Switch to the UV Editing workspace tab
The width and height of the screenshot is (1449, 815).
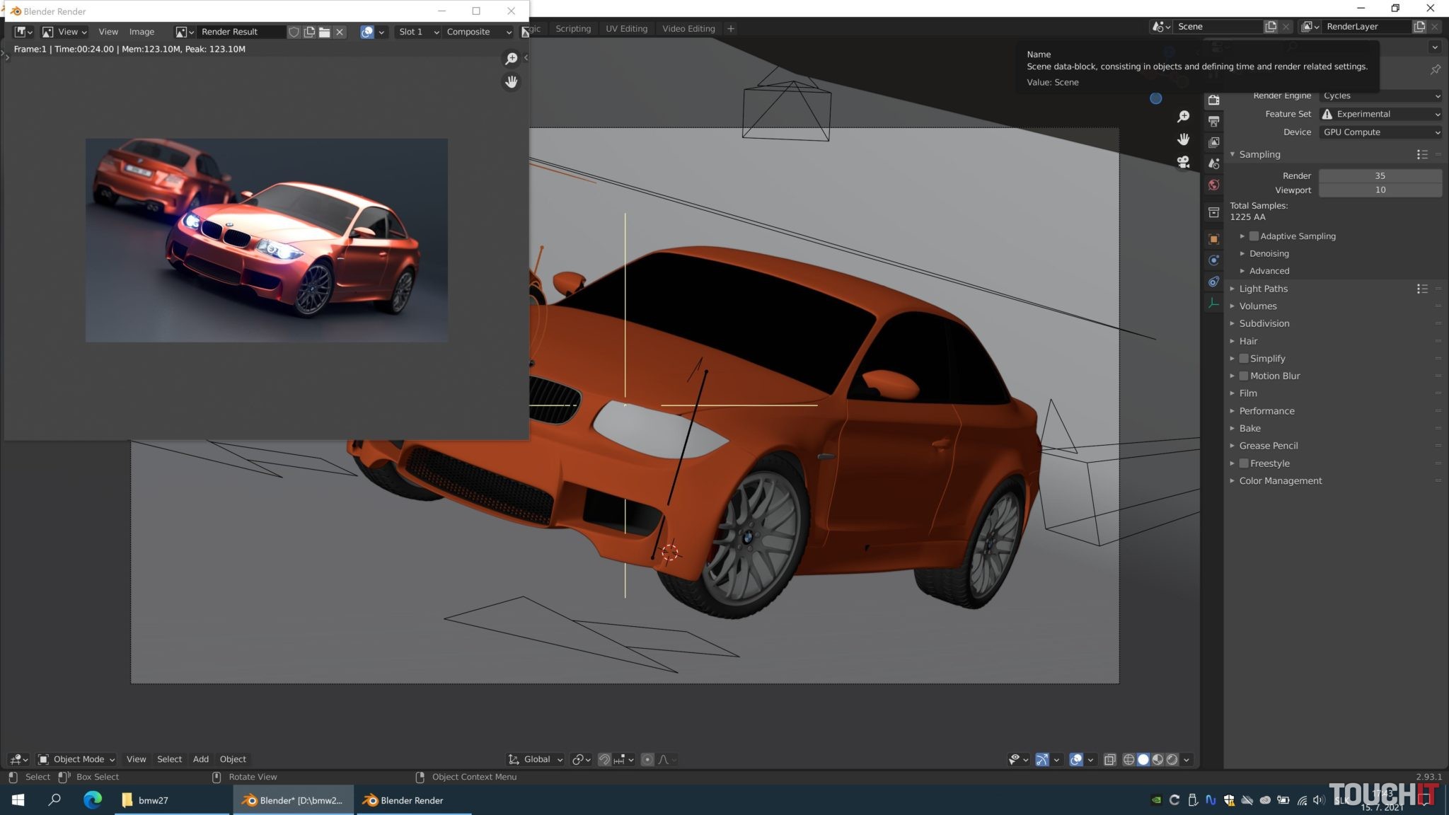click(x=626, y=29)
